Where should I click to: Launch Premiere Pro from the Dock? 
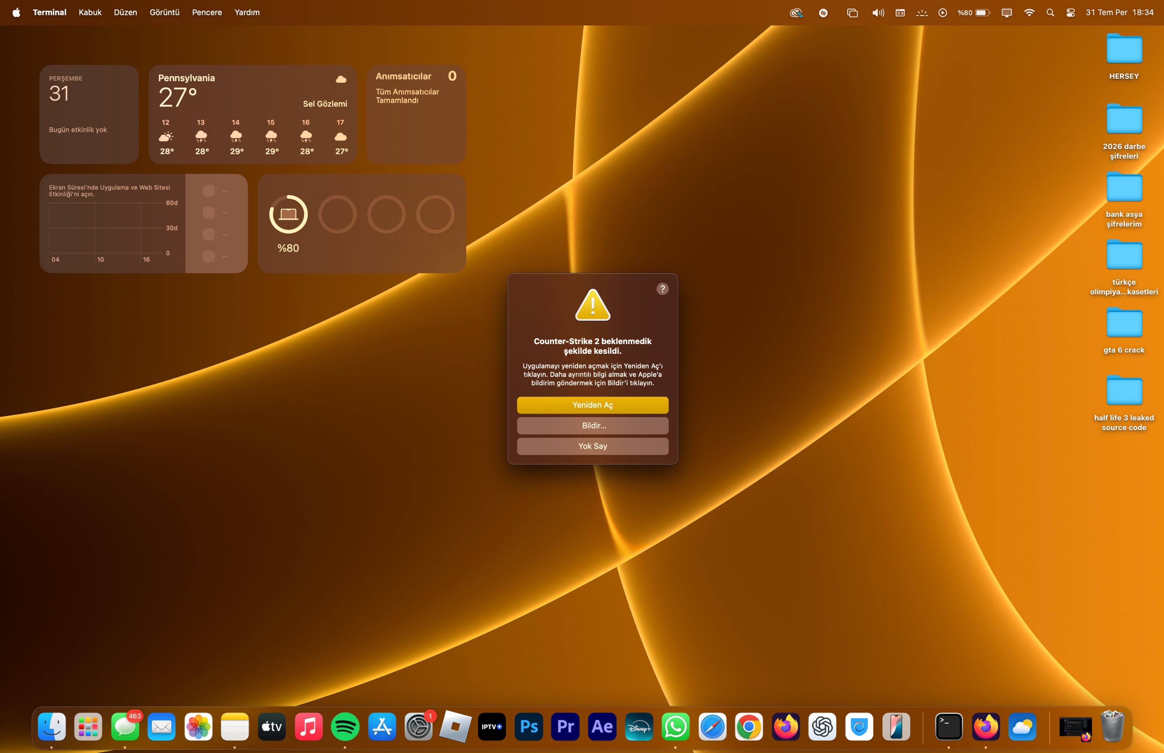(565, 727)
